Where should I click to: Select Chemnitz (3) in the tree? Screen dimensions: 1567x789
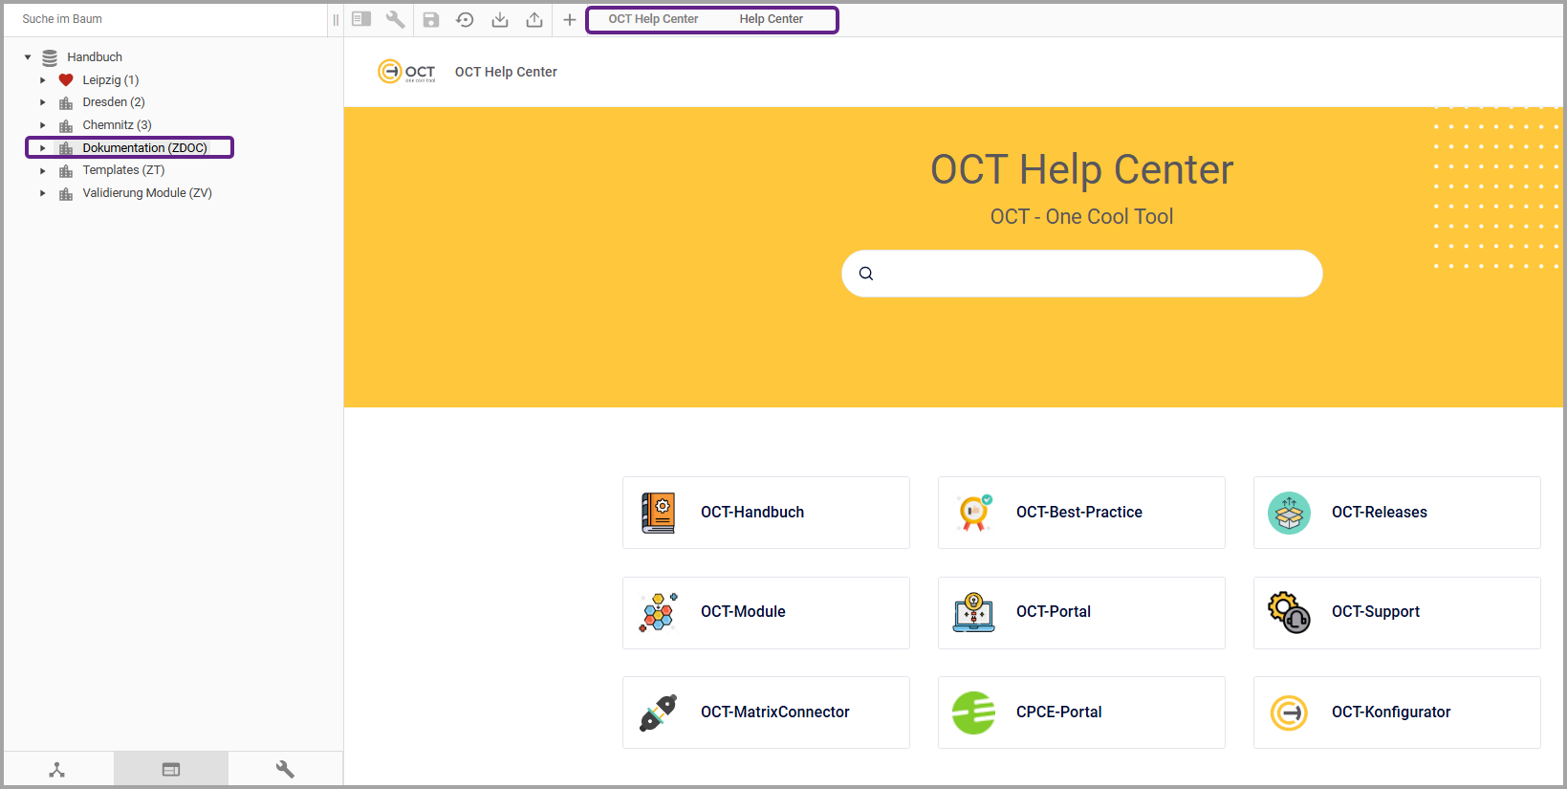tap(117, 125)
